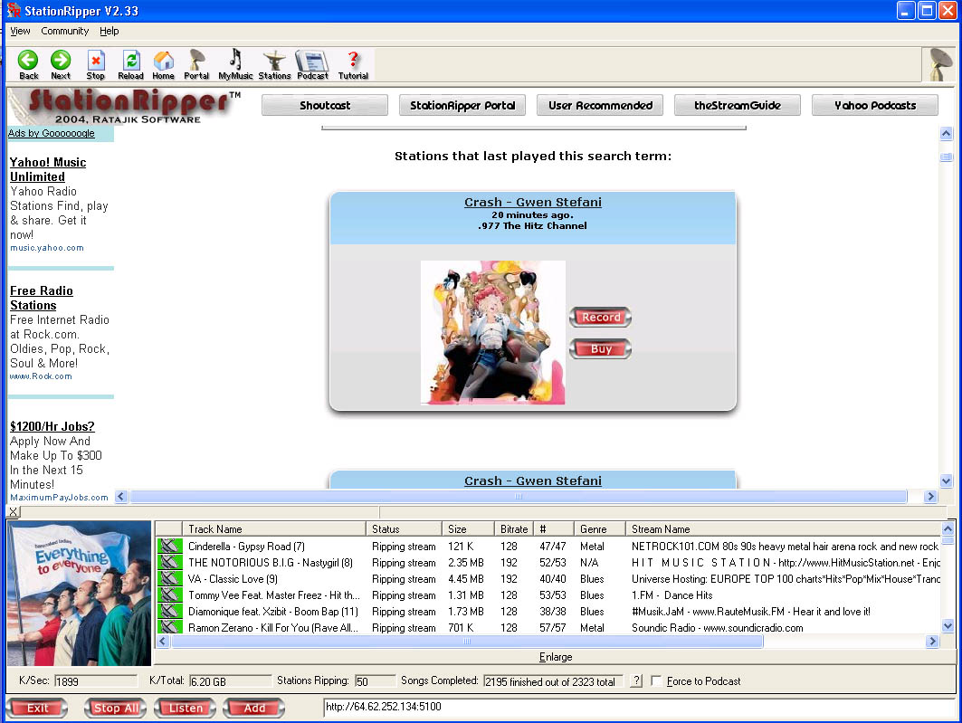Click ripping icon for Ramon Zerano row
The image size is (962, 723).
coord(170,627)
